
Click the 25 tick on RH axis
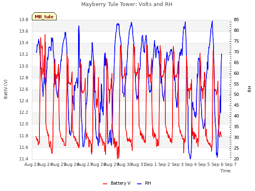coord(236,148)
